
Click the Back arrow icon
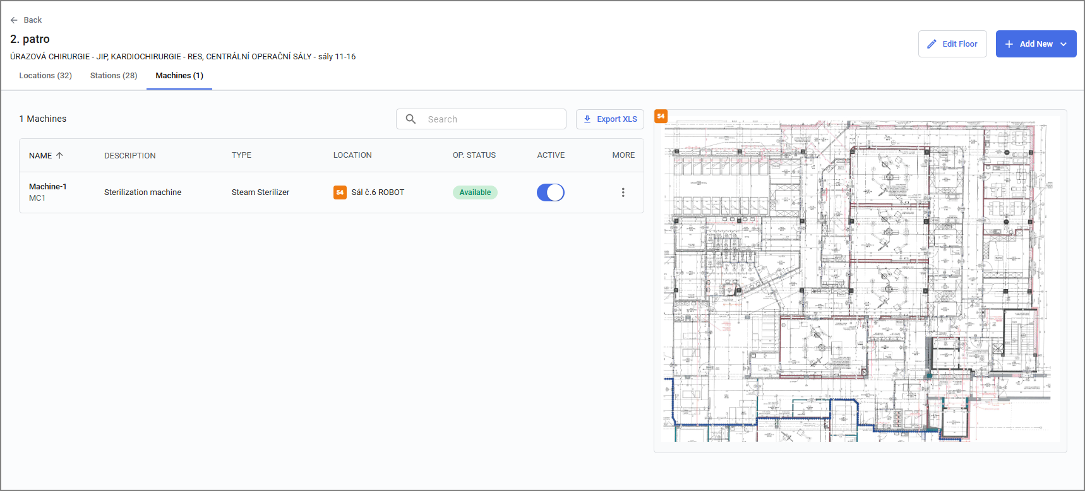point(14,20)
